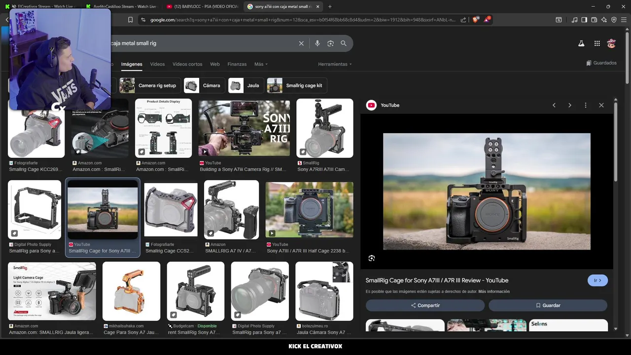Open Budgetcam rent SmallRig Sony result
This screenshot has width=631, height=355.
195,291
